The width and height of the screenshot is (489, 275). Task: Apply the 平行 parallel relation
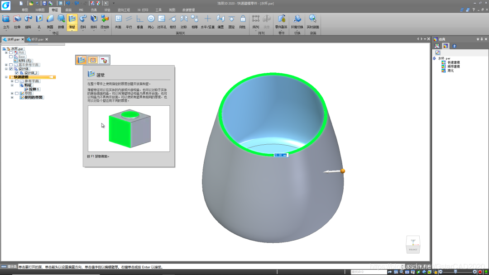(129, 22)
